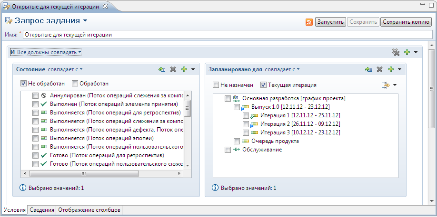Click green plus in Запланировано для panel
Viewport: 437px width, 217px height.
pyautogui.click(x=391, y=69)
